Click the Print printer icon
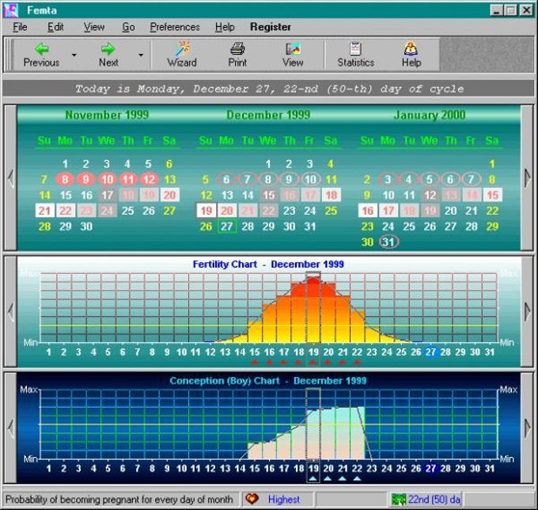 pos(237,49)
